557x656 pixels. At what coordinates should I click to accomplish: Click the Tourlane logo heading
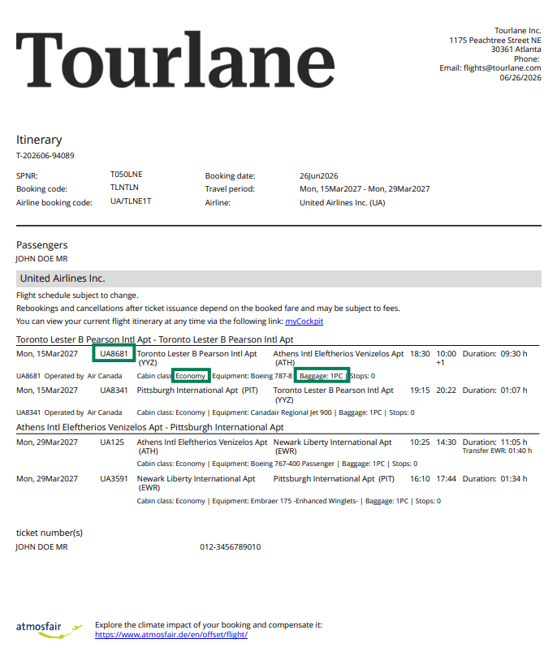[175, 59]
